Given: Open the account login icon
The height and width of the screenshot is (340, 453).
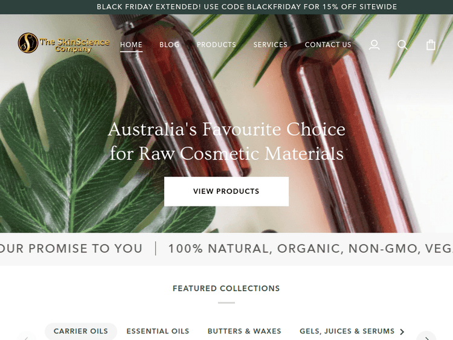Looking at the screenshot, I should pyautogui.click(x=374, y=45).
